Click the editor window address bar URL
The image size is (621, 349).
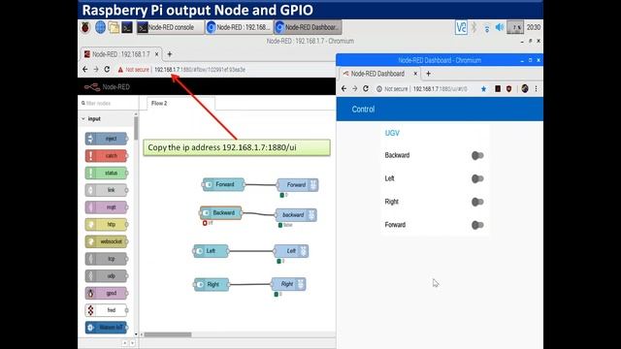pyautogui.click(x=200, y=70)
